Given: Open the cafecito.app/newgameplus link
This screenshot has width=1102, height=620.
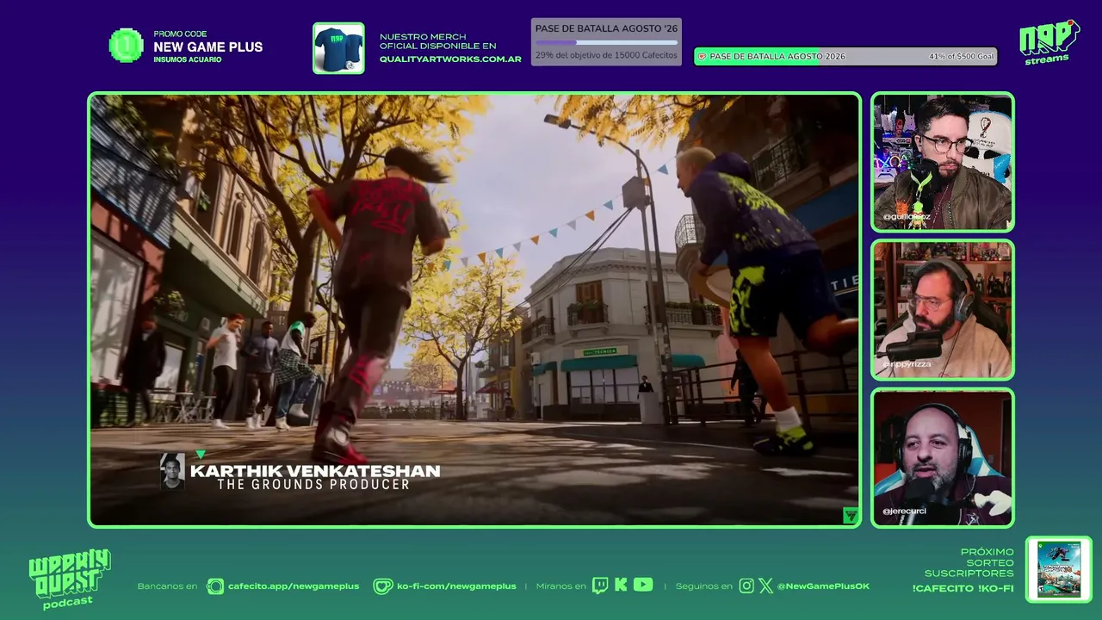Looking at the screenshot, I should 294,586.
